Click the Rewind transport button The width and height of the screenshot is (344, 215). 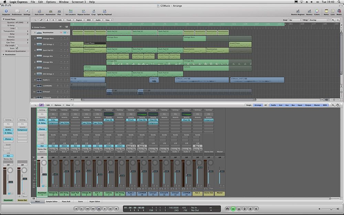pos(87,209)
